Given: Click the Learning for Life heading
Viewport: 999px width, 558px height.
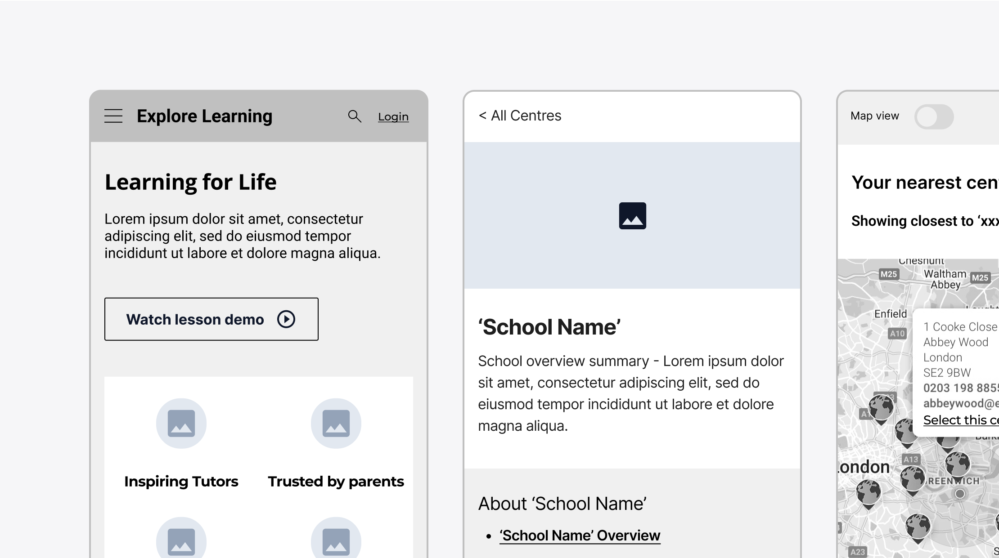Looking at the screenshot, I should [190, 182].
